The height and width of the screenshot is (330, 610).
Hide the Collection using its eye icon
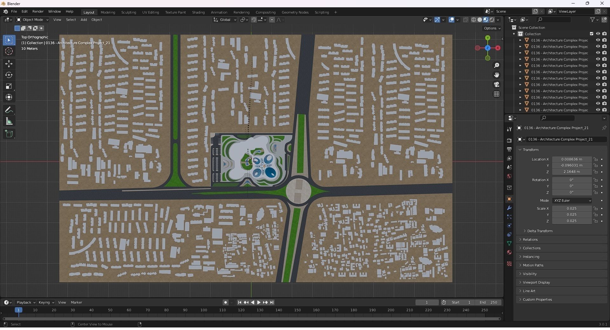(598, 34)
